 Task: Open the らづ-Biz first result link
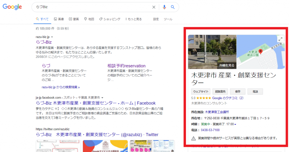[x=44, y=42]
